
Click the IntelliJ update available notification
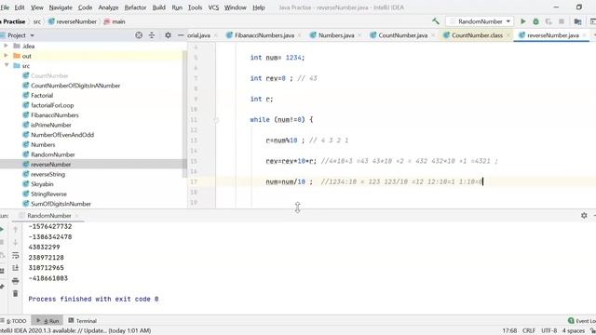coord(75,331)
